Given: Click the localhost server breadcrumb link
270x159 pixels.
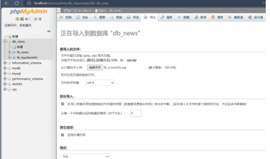Looking at the screenshot, I should (x=85, y=11).
